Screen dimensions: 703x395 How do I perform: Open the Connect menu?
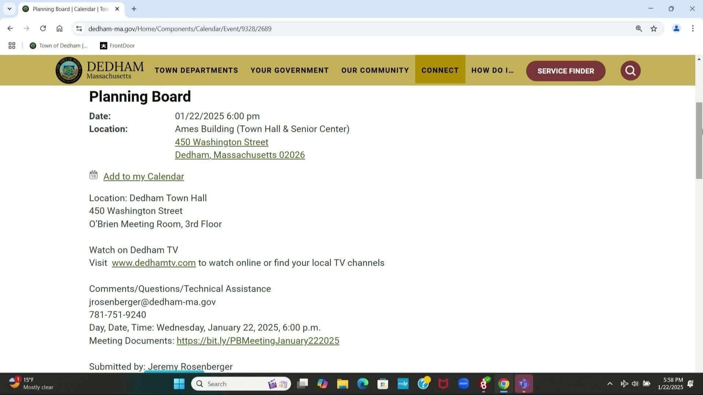point(440,70)
